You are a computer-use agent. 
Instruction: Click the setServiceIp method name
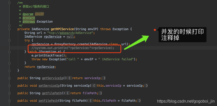coord(49,86)
